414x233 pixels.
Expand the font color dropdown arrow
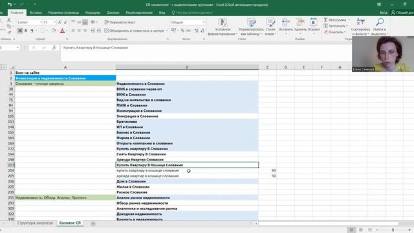click(66, 30)
